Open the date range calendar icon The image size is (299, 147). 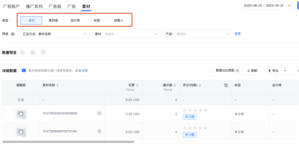[289, 6]
